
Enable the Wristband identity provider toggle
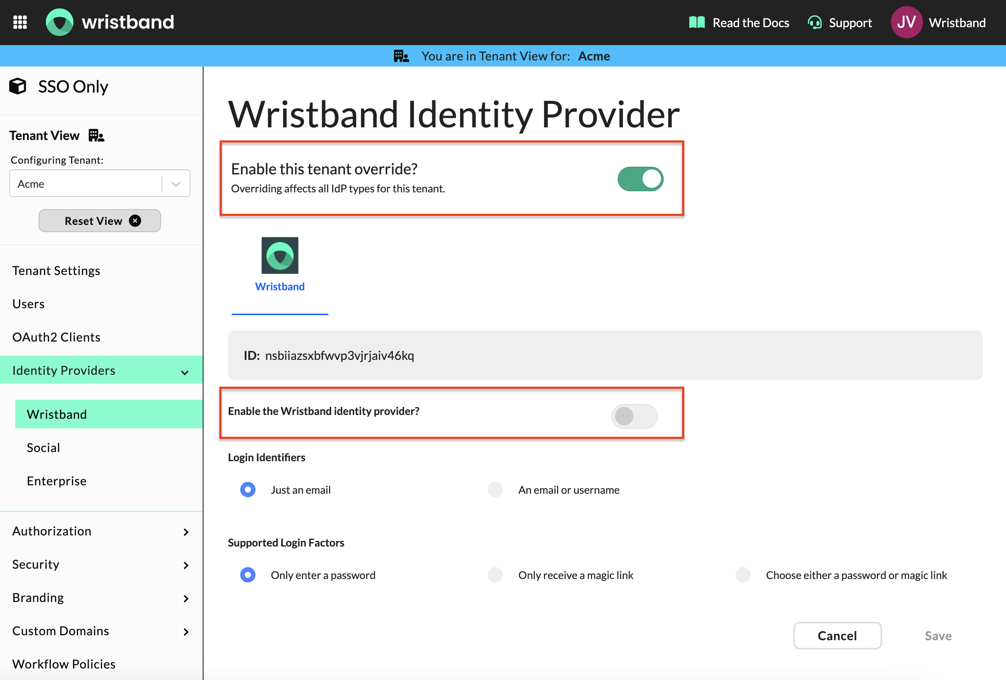click(634, 416)
